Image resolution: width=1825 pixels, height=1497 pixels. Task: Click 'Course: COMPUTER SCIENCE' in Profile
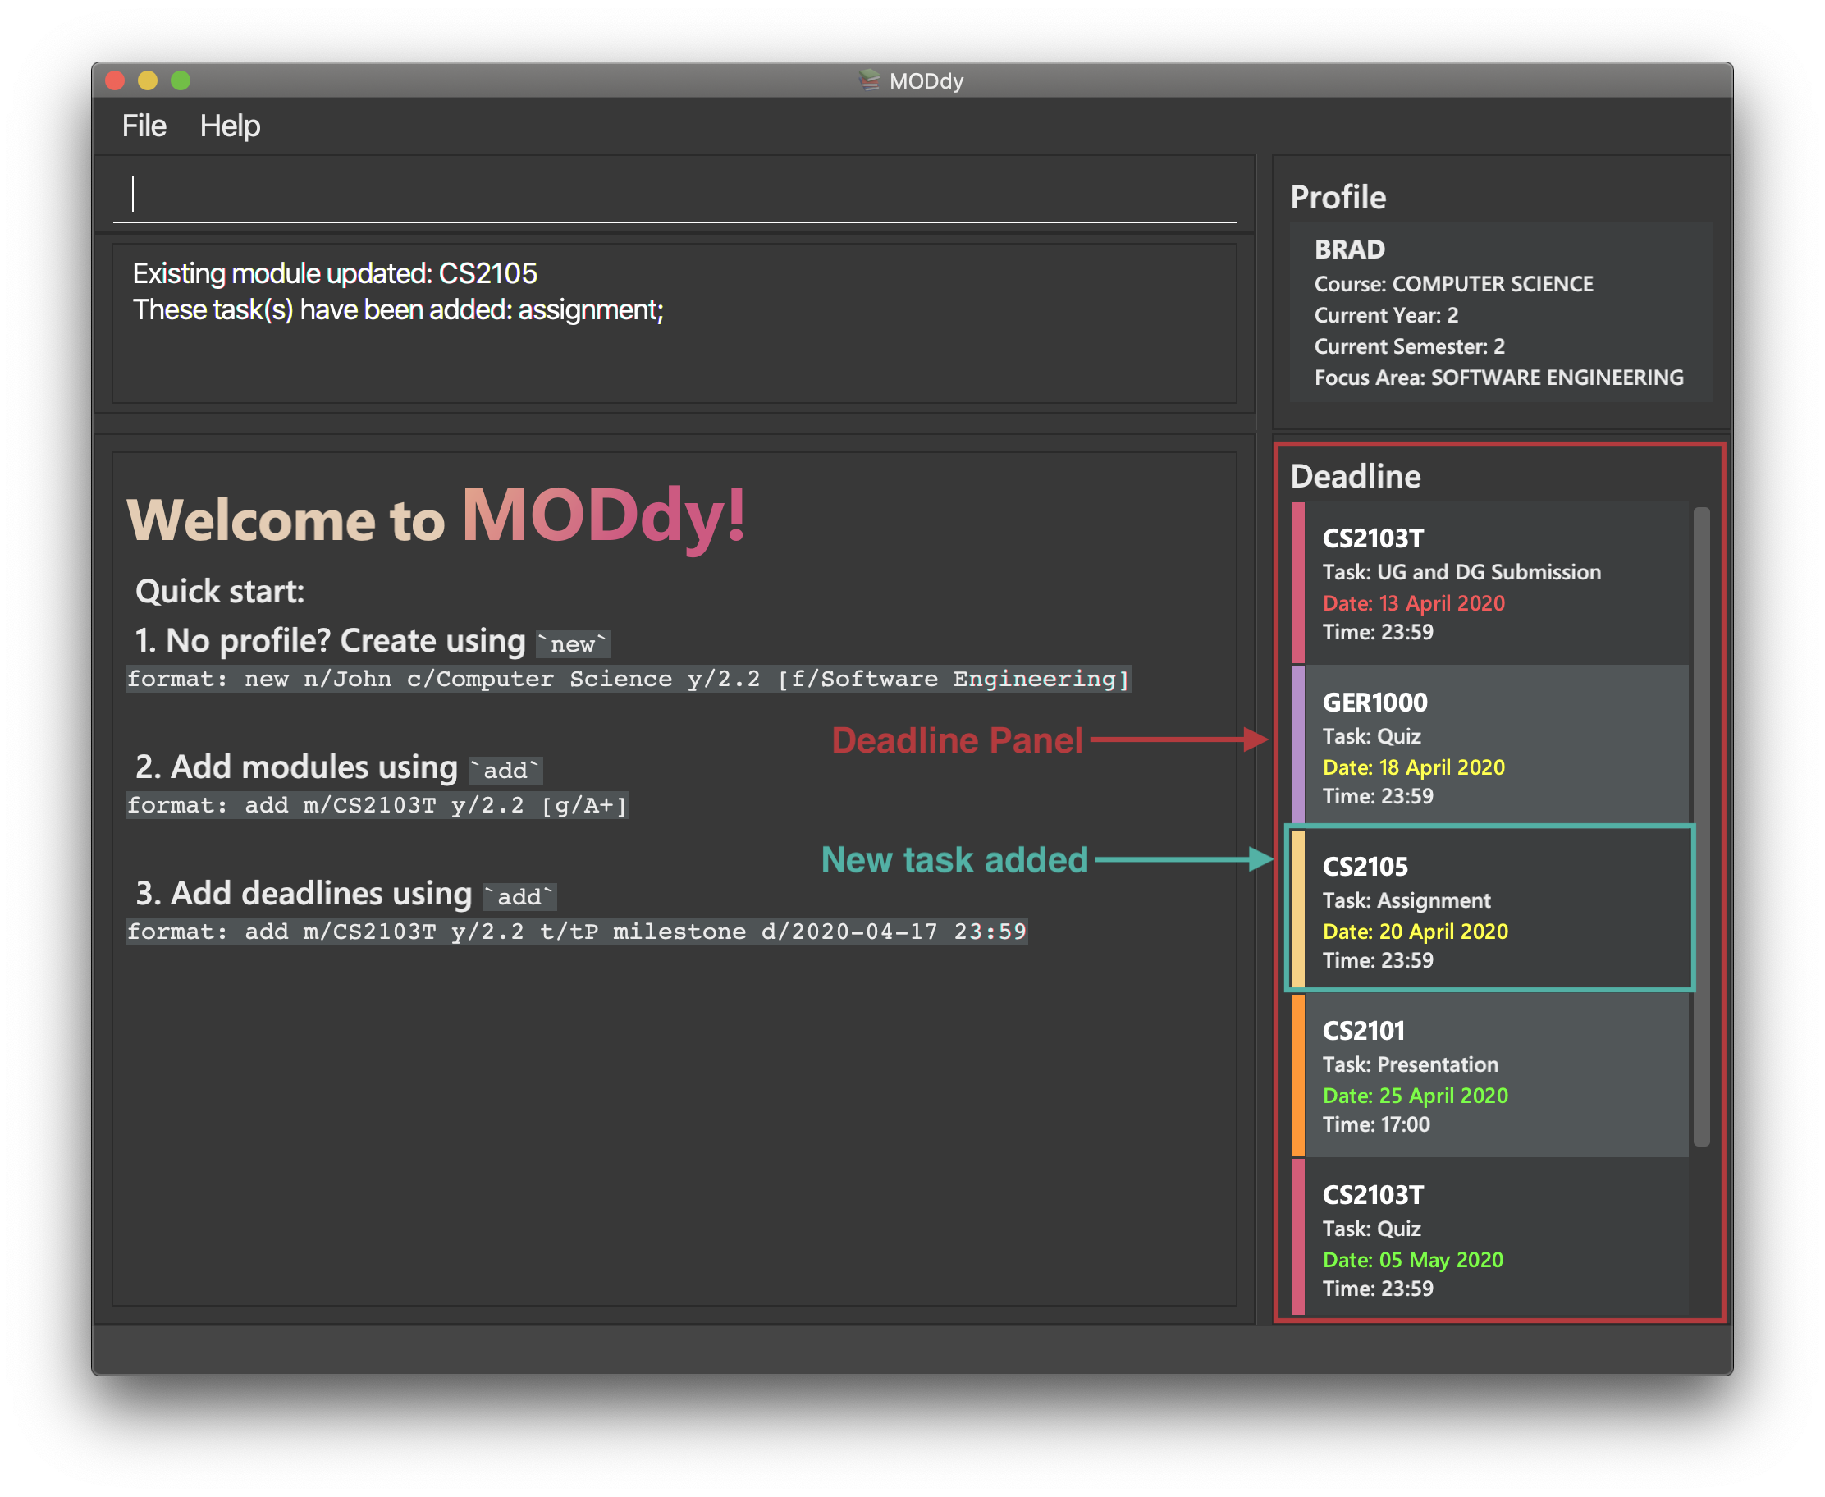[1453, 284]
